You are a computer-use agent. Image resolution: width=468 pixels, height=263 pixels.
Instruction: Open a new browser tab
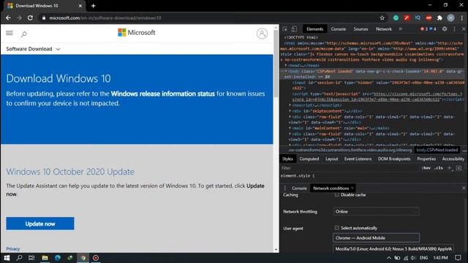93,6
